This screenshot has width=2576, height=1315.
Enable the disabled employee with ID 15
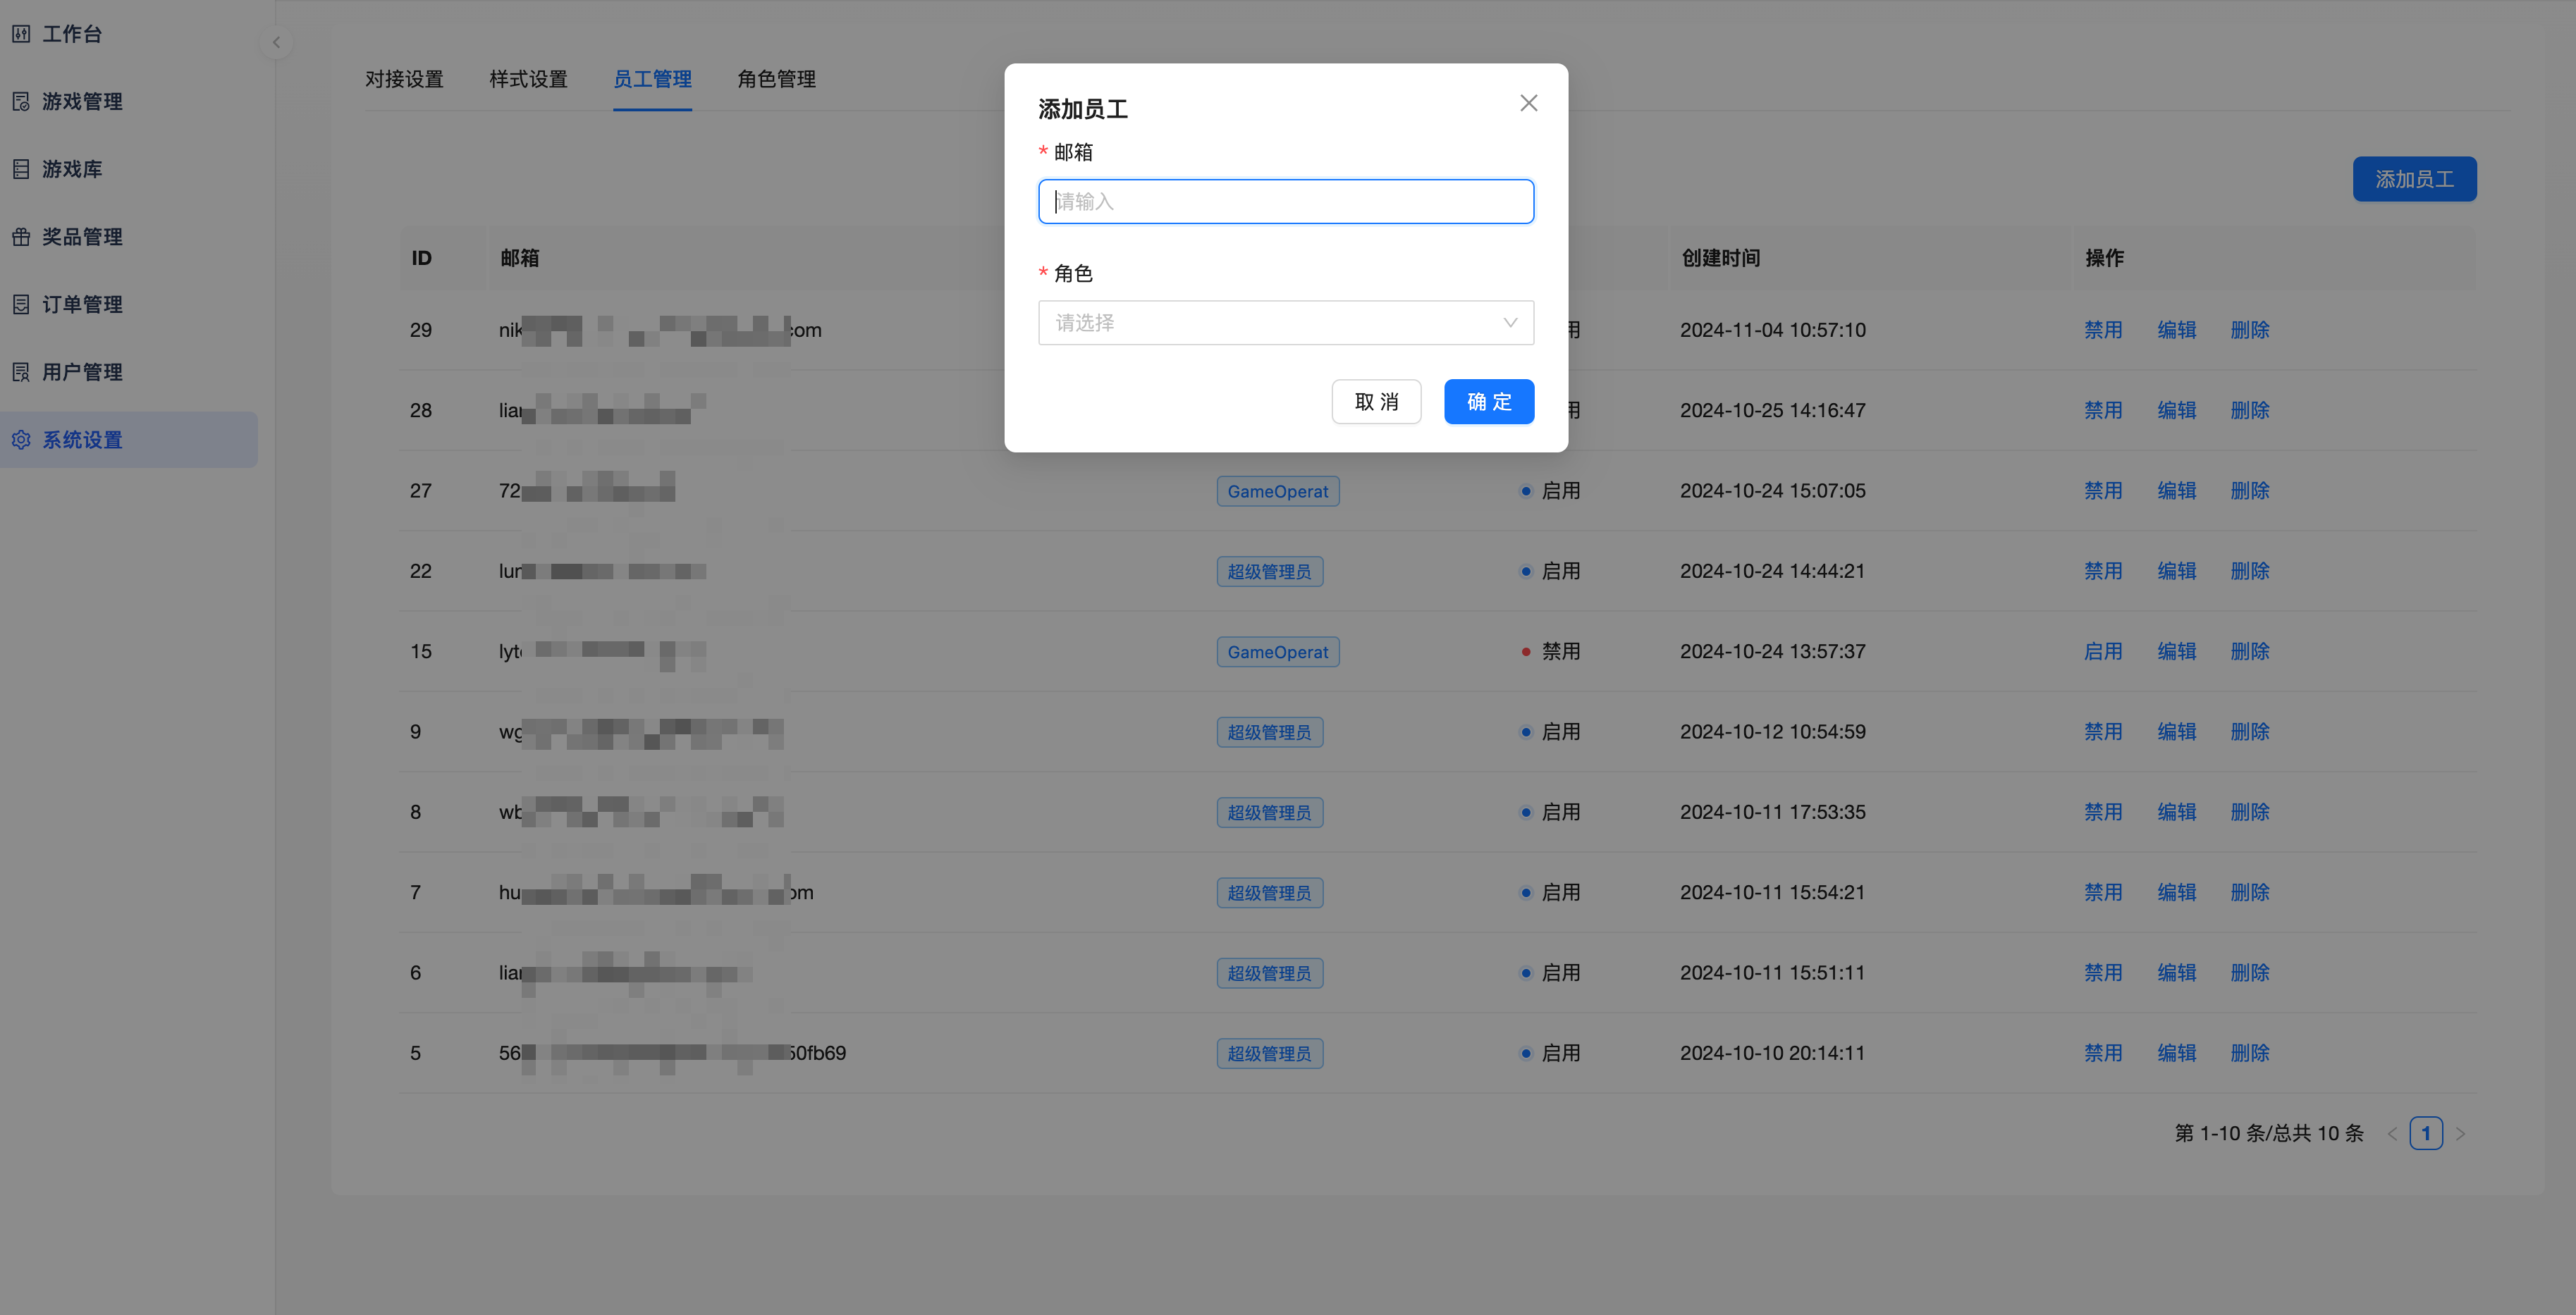tap(2102, 652)
